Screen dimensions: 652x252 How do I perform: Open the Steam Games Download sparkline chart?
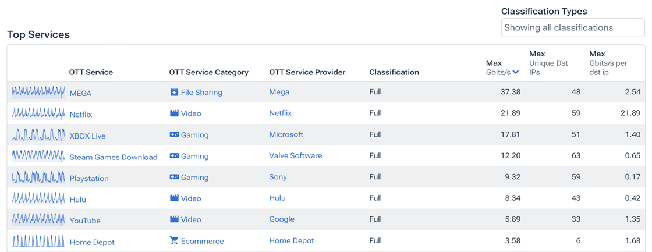pos(38,156)
